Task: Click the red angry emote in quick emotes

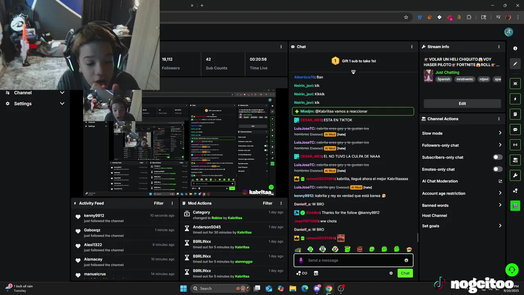Action: (359, 249)
